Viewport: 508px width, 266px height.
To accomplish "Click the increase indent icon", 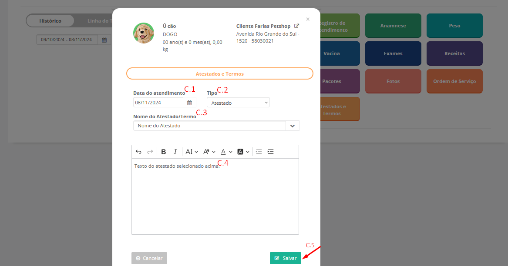I will point(270,152).
